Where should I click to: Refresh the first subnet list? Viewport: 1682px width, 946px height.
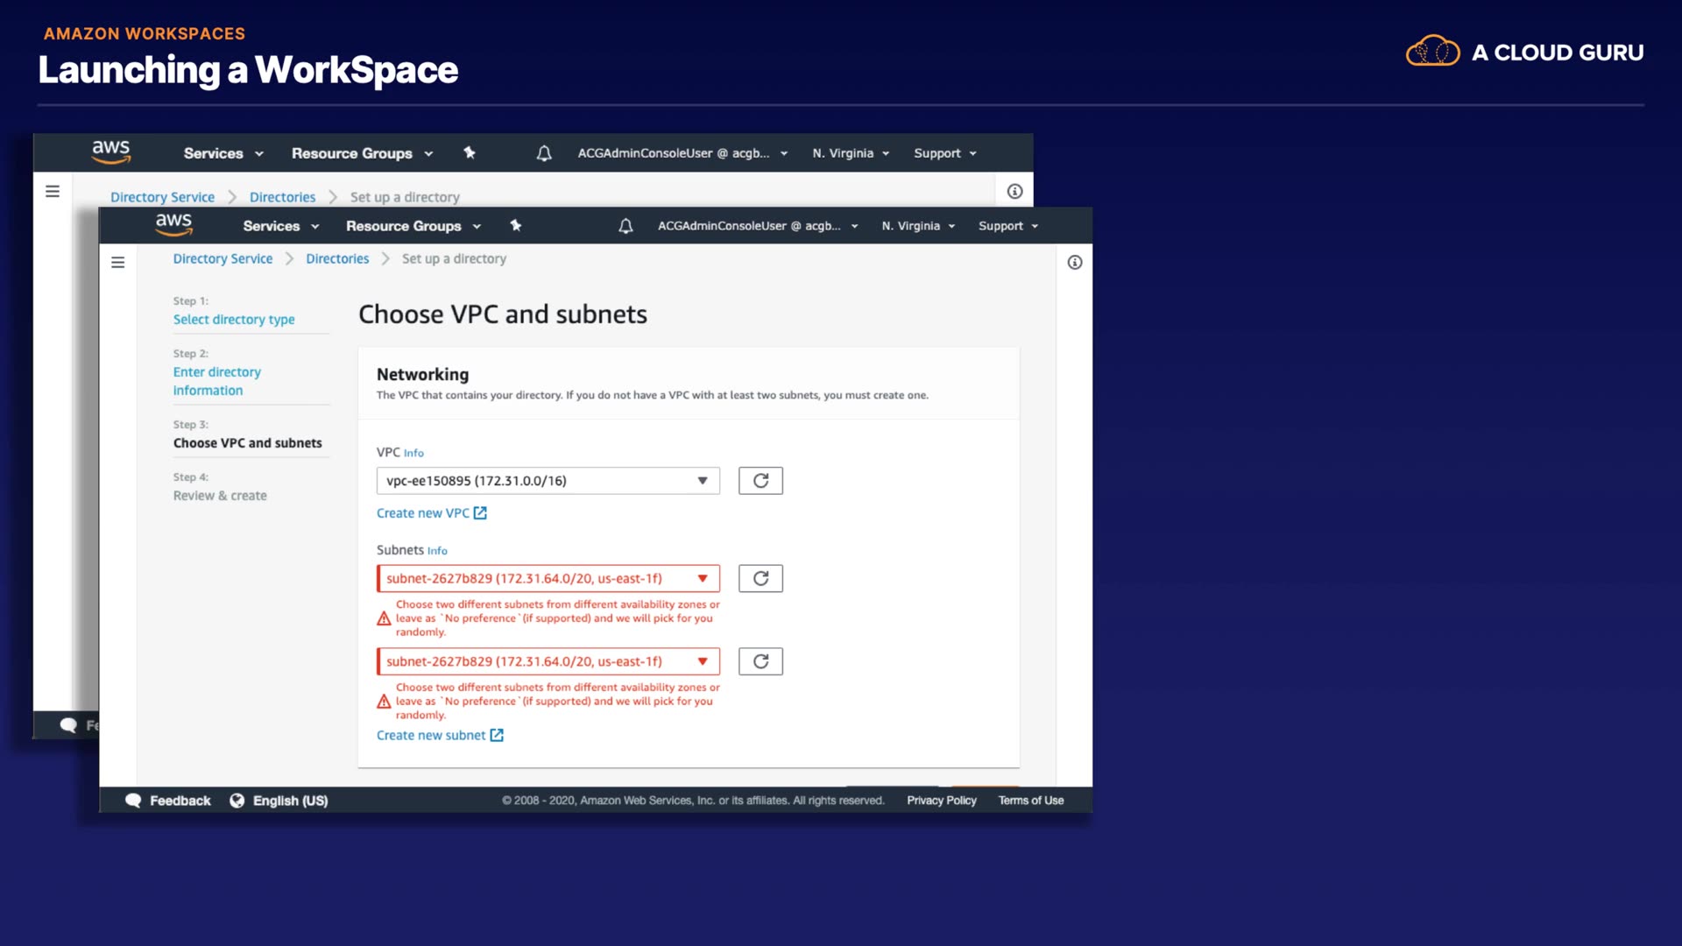click(x=760, y=578)
